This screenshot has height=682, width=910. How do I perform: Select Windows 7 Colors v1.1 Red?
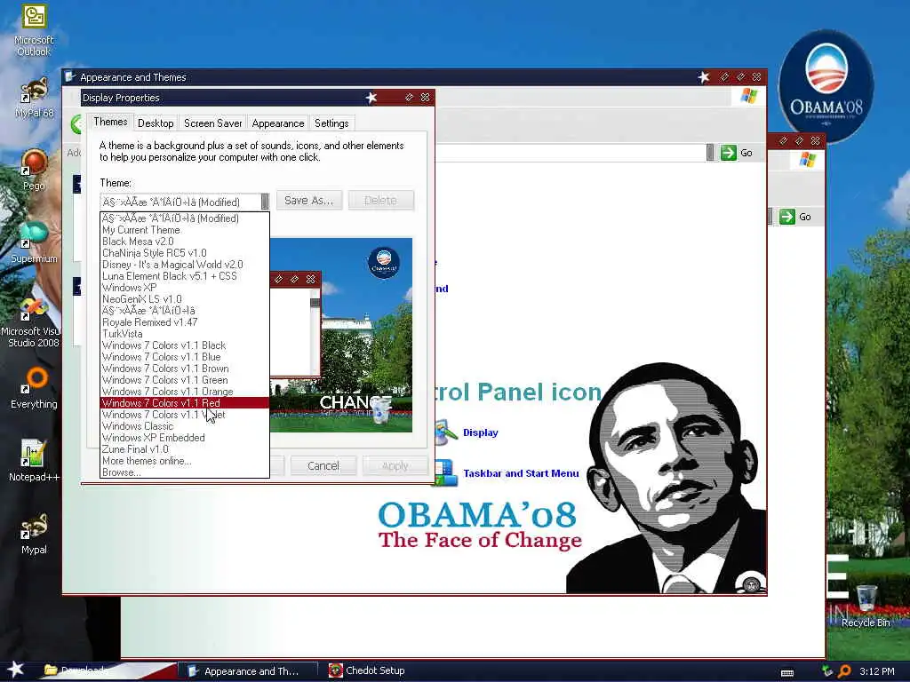185,403
